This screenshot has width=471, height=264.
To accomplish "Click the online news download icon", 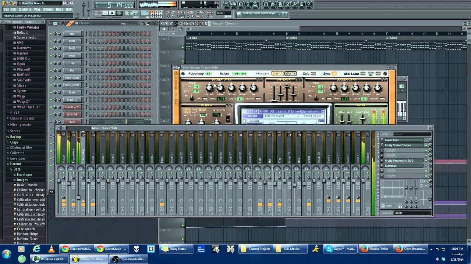I will tap(284, 14).
